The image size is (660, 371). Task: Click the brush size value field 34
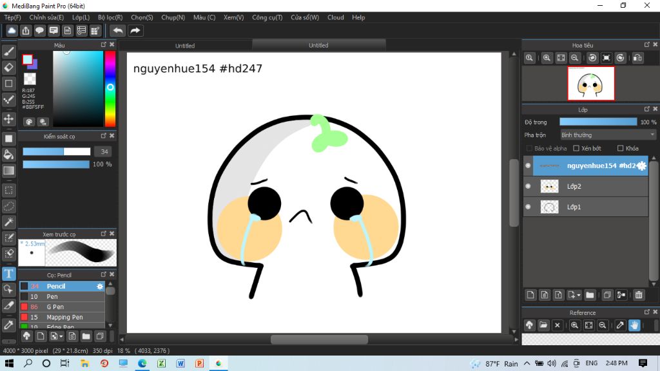104,151
